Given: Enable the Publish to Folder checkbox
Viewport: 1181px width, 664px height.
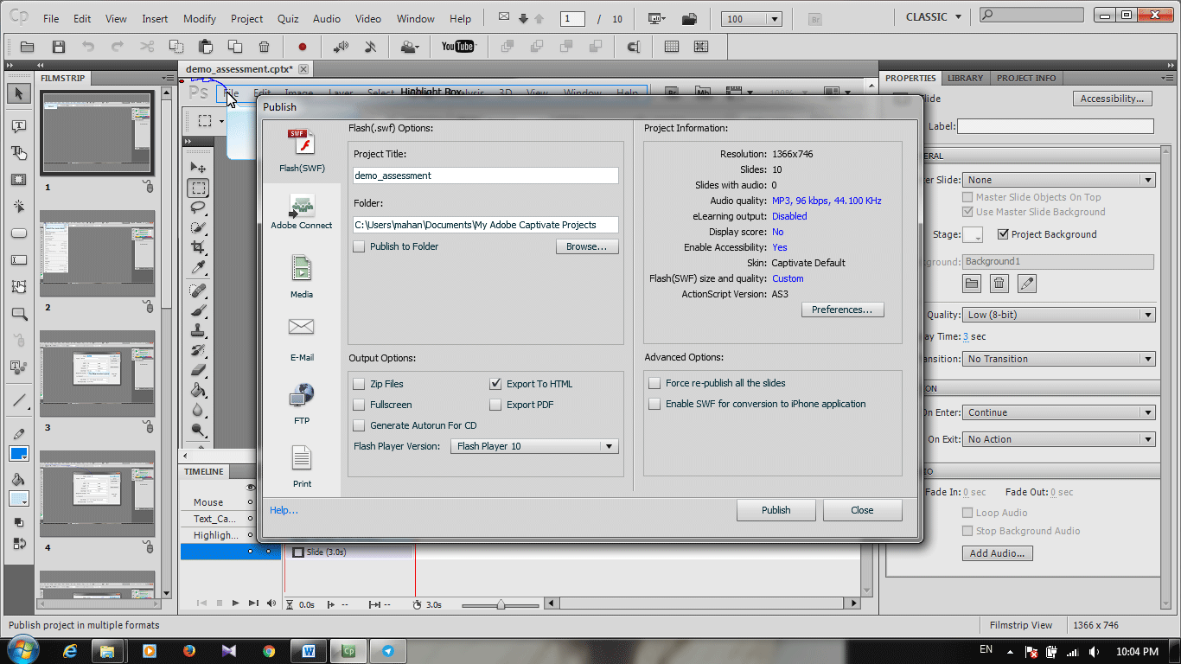Looking at the screenshot, I should (359, 246).
